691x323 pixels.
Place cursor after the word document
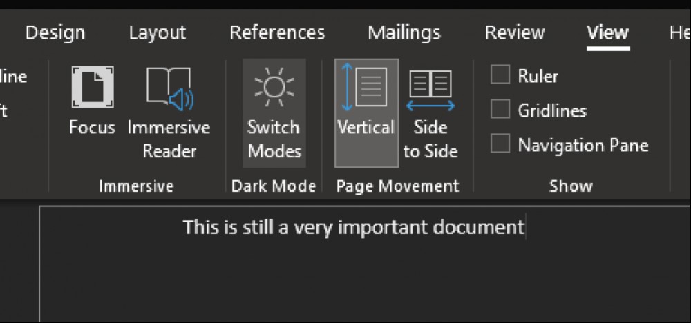pyautogui.click(x=525, y=228)
